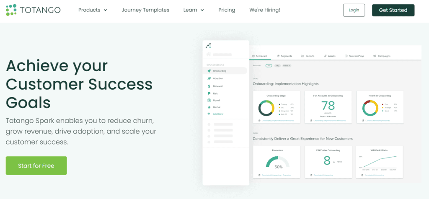Select the Renewal dollar sign icon
Screen dimensions: 429x199
click(209, 86)
